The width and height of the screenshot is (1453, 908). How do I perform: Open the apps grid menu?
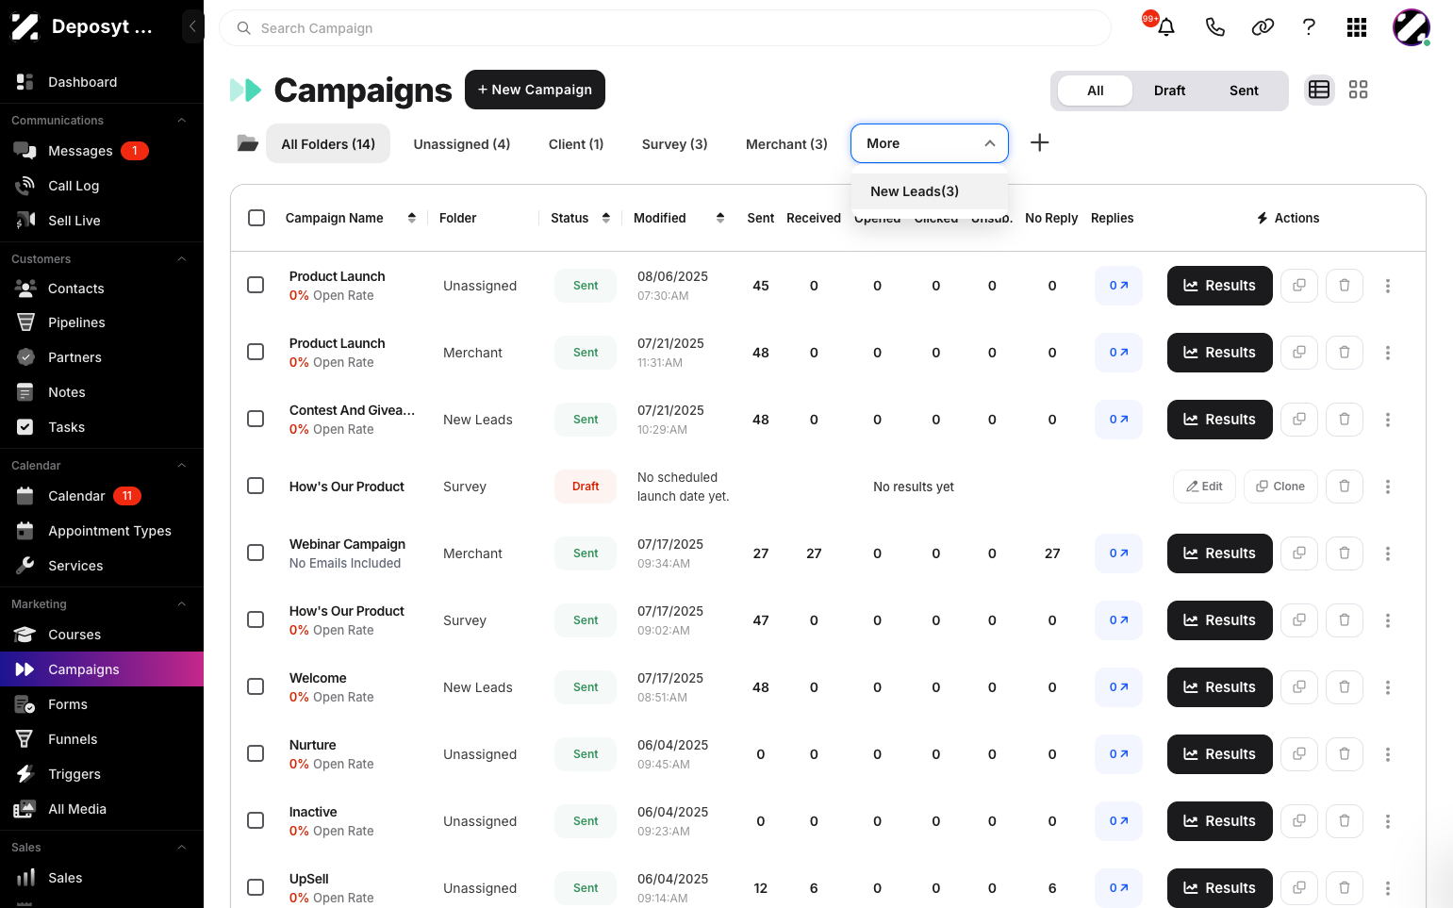(1357, 27)
